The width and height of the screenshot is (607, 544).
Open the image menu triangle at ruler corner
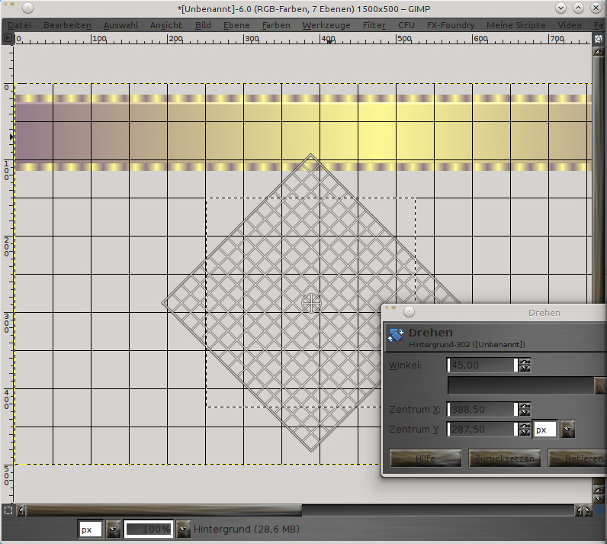(x=8, y=38)
